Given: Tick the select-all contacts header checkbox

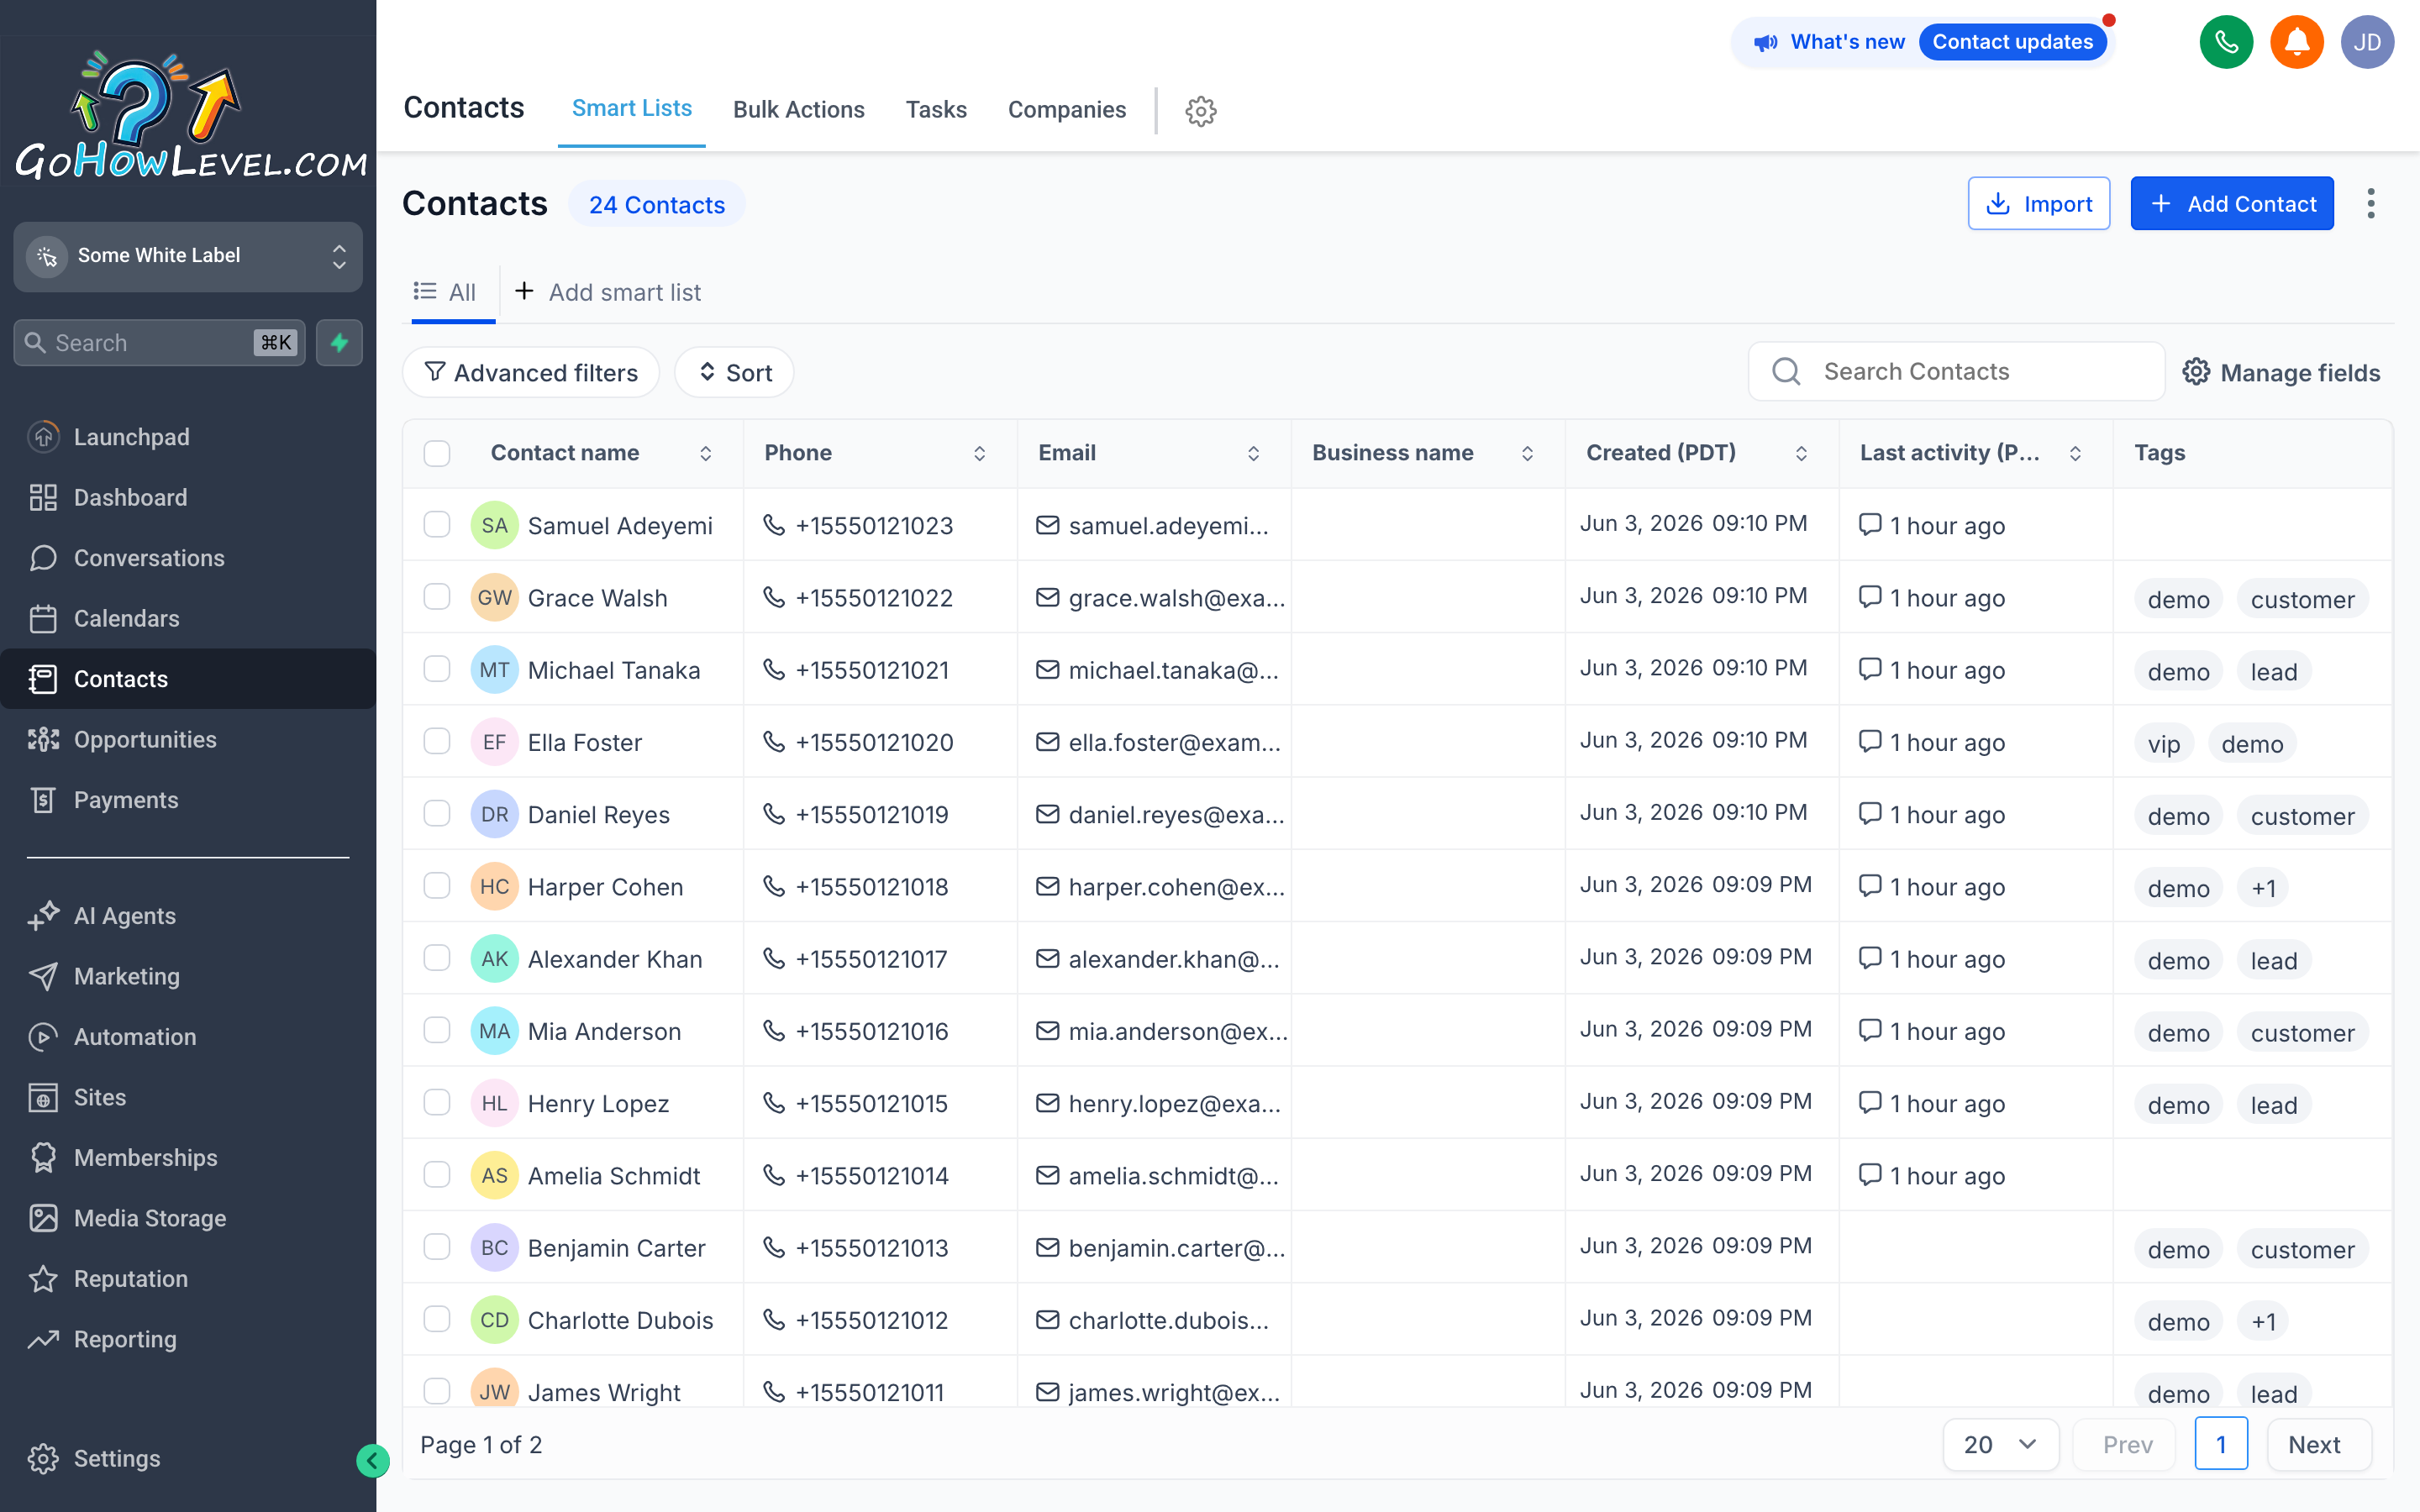Looking at the screenshot, I should pyautogui.click(x=437, y=453).
